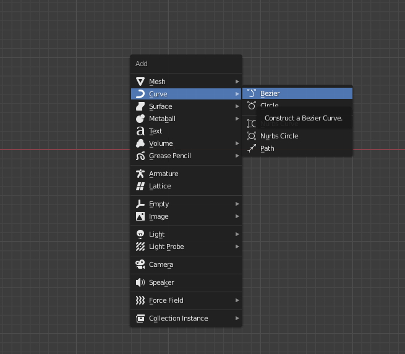
Task: Select the Path menu entry
Action: (x=297, y=148)
